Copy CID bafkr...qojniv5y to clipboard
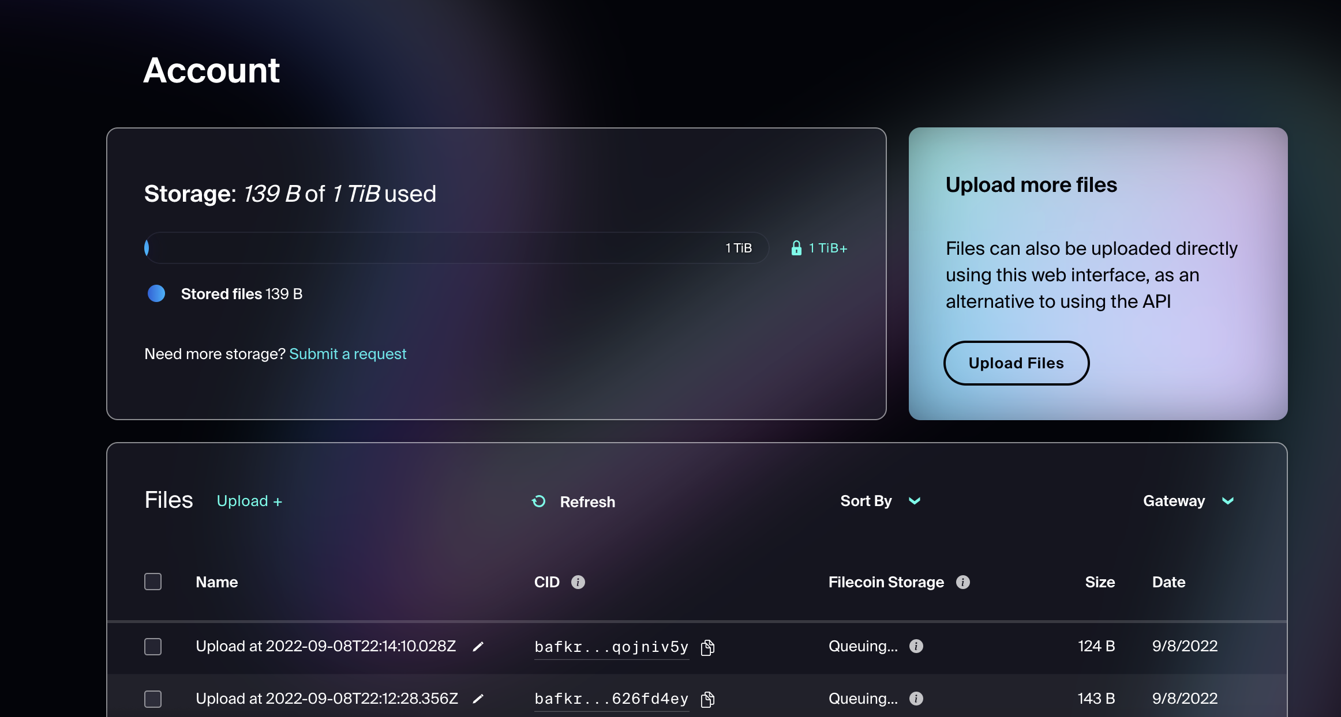The width and height of the screenshot is (1341, 717). (707, 647)
